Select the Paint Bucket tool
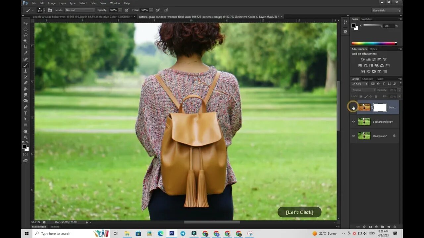 (26, 89)
